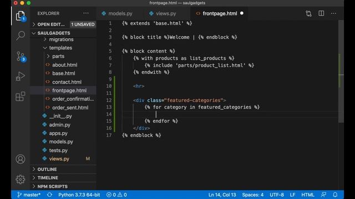355x199 pixels.
Task: Click the macOS green fullscreen button
Action: pyautogui.click(x=29, y=3)
